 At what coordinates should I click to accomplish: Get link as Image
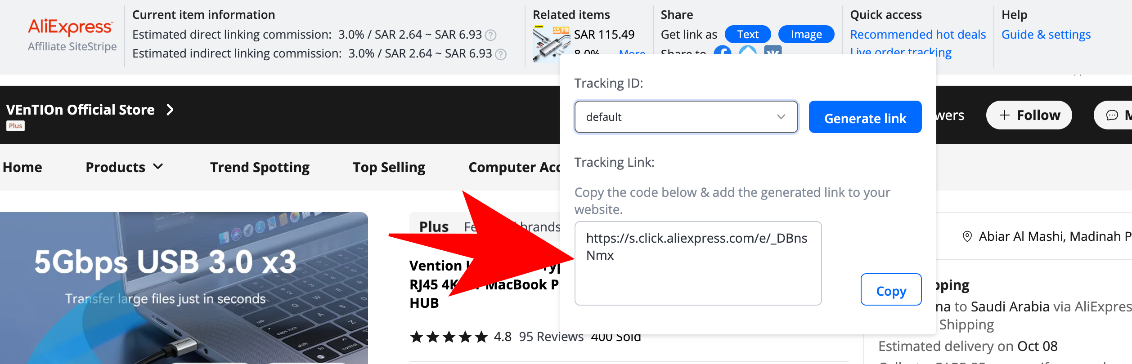point(806,35)
